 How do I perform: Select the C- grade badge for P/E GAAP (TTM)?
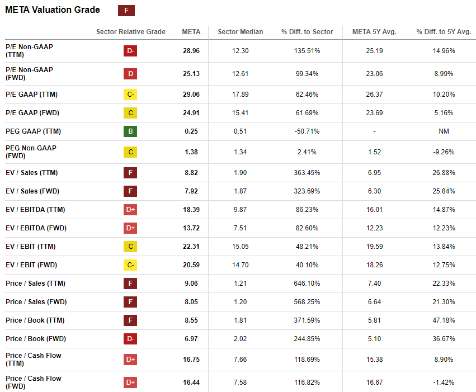click(x=130, y=95)
